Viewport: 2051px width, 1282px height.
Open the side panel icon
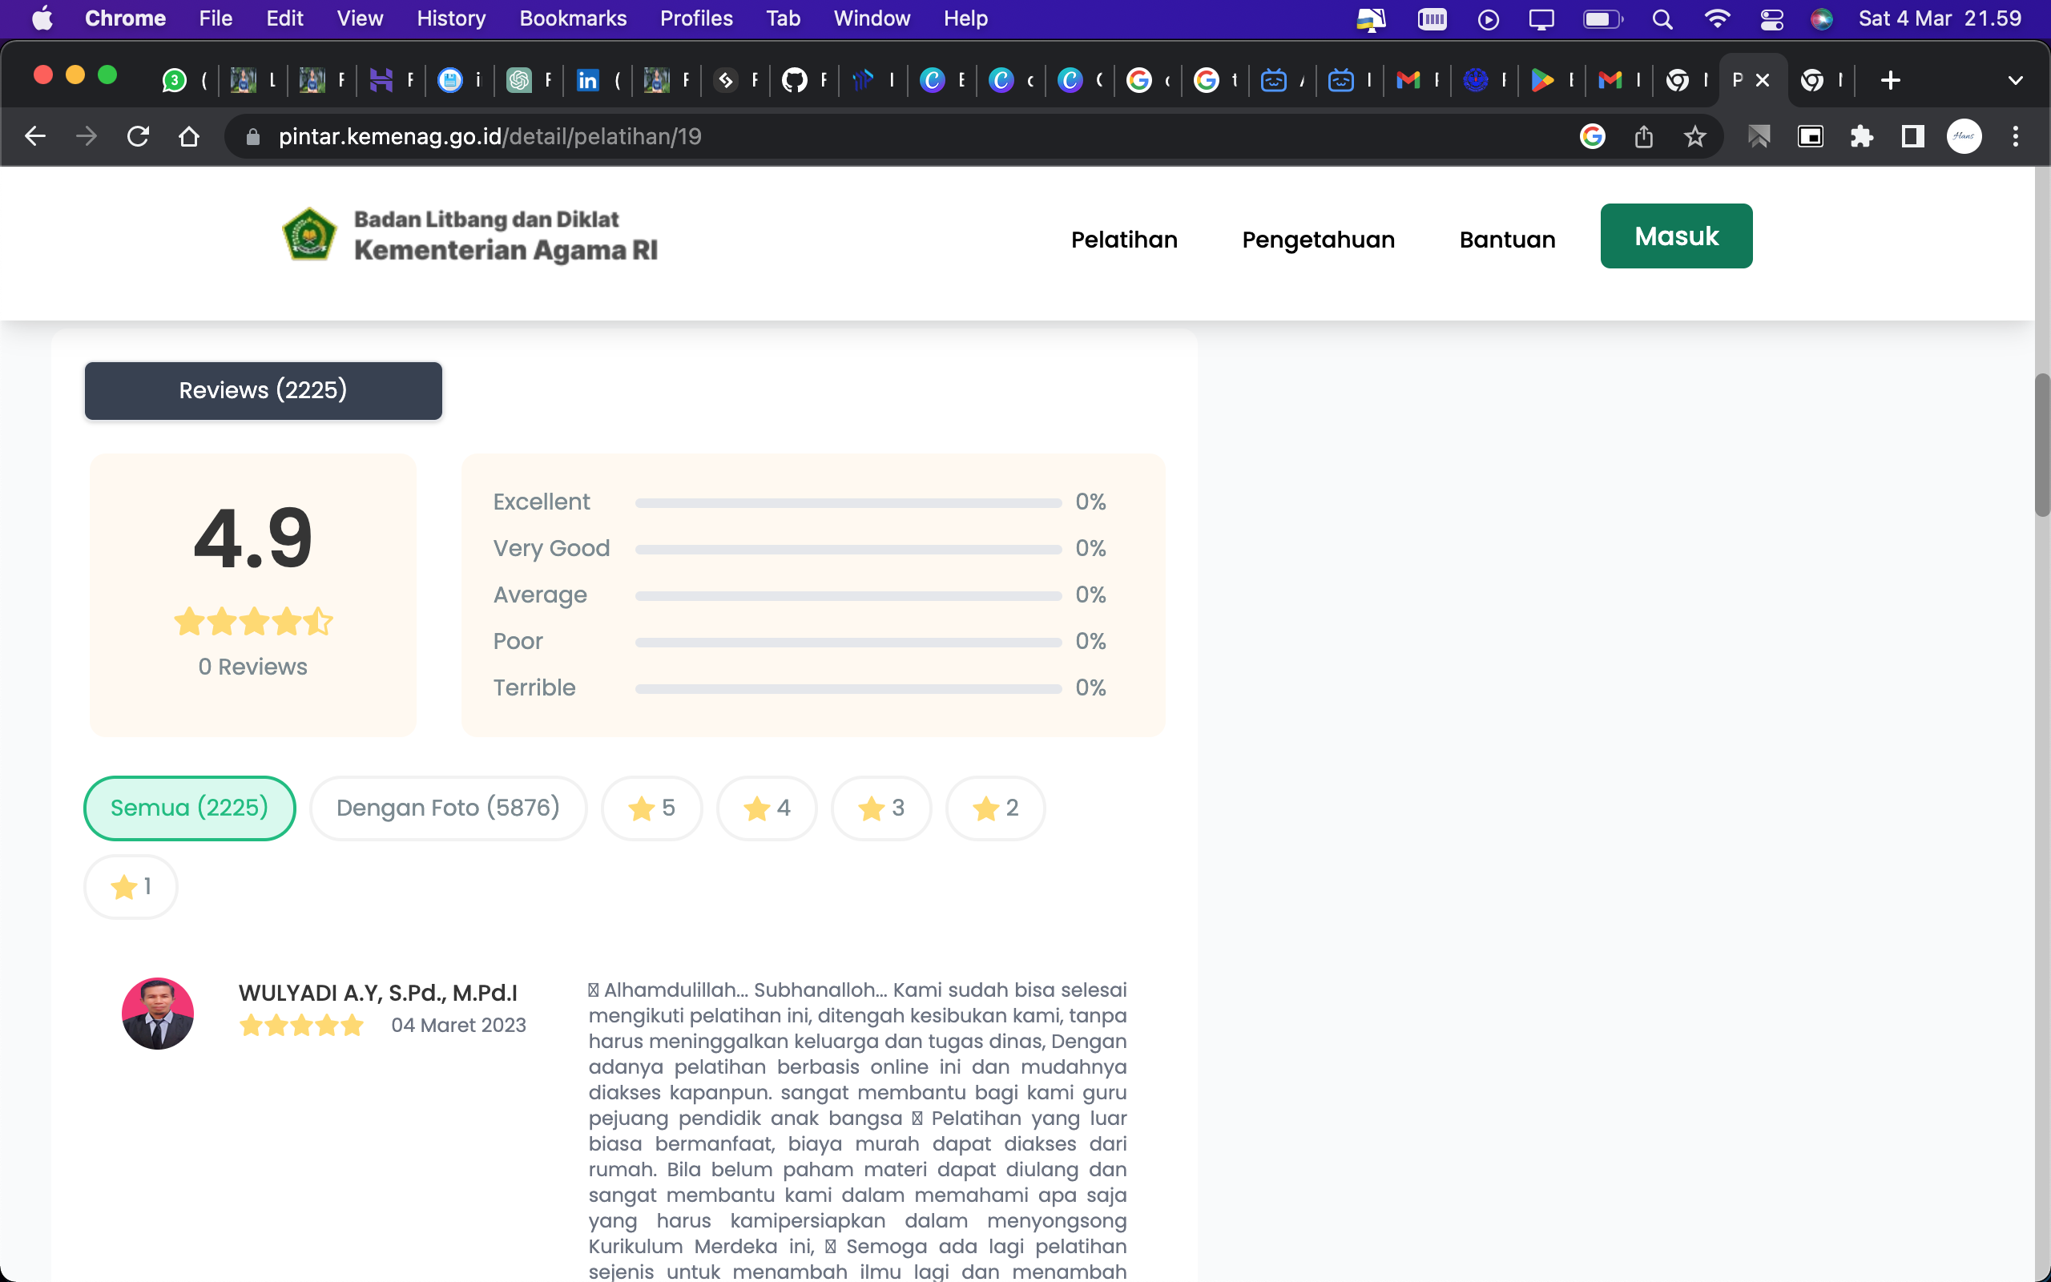[x=1913, y=136]
